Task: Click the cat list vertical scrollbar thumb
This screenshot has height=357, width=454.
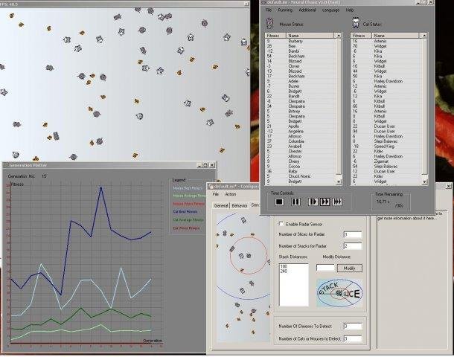Action: click(x=424, y=106)
